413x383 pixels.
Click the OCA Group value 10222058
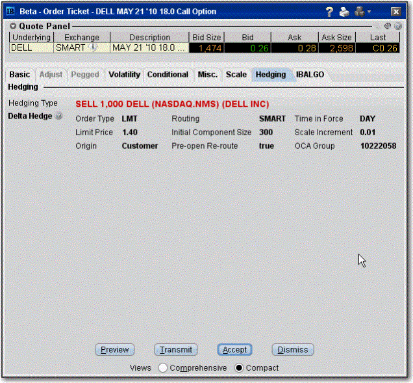point(378,146)
